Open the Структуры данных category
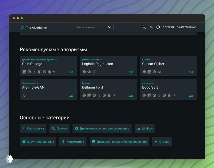The width and height of the screenshot is (214, 168). pos(38,142)
